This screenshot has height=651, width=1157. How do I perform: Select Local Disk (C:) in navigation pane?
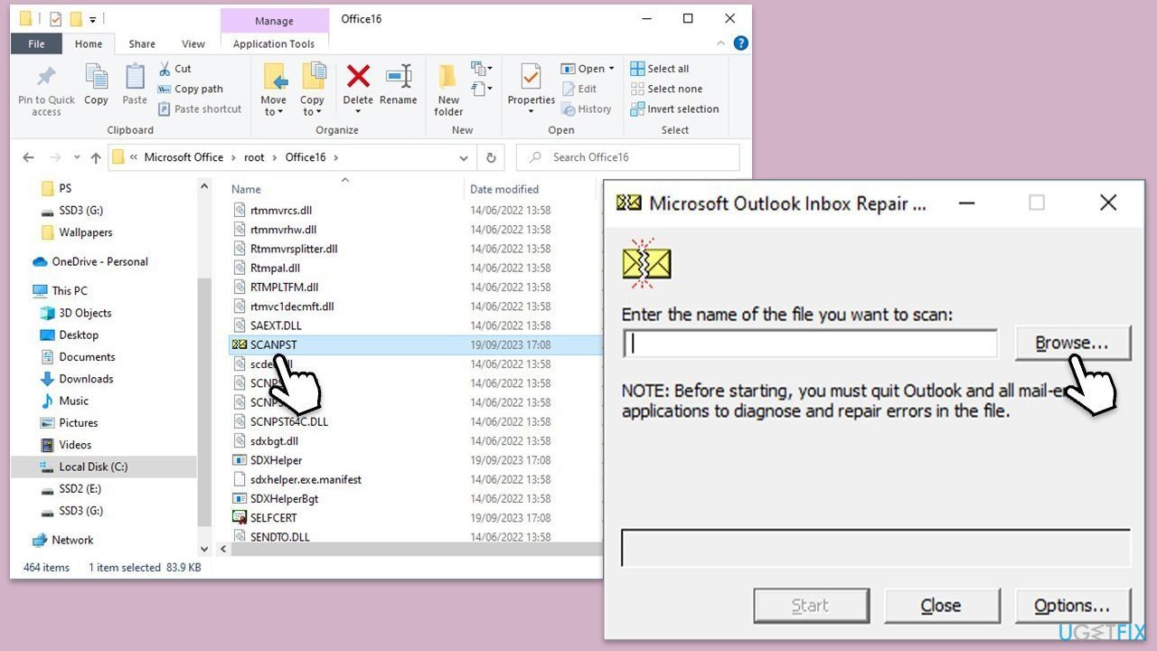93,467
